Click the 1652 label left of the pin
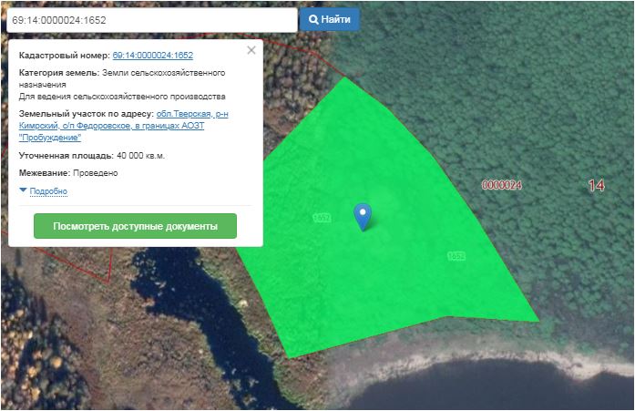Viewport: 635px width, 411px height. click(321, 218)
